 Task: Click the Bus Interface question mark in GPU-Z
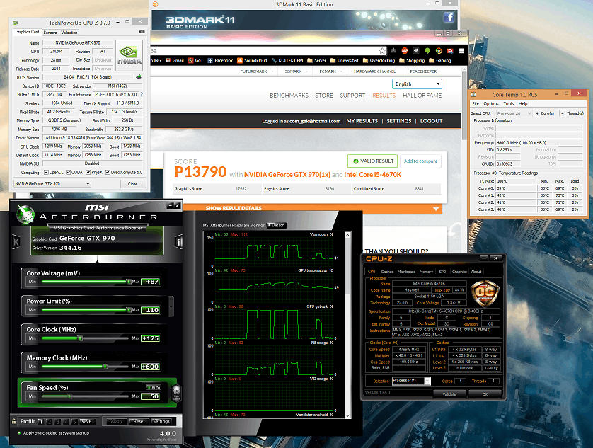click(x=142, y=95)
